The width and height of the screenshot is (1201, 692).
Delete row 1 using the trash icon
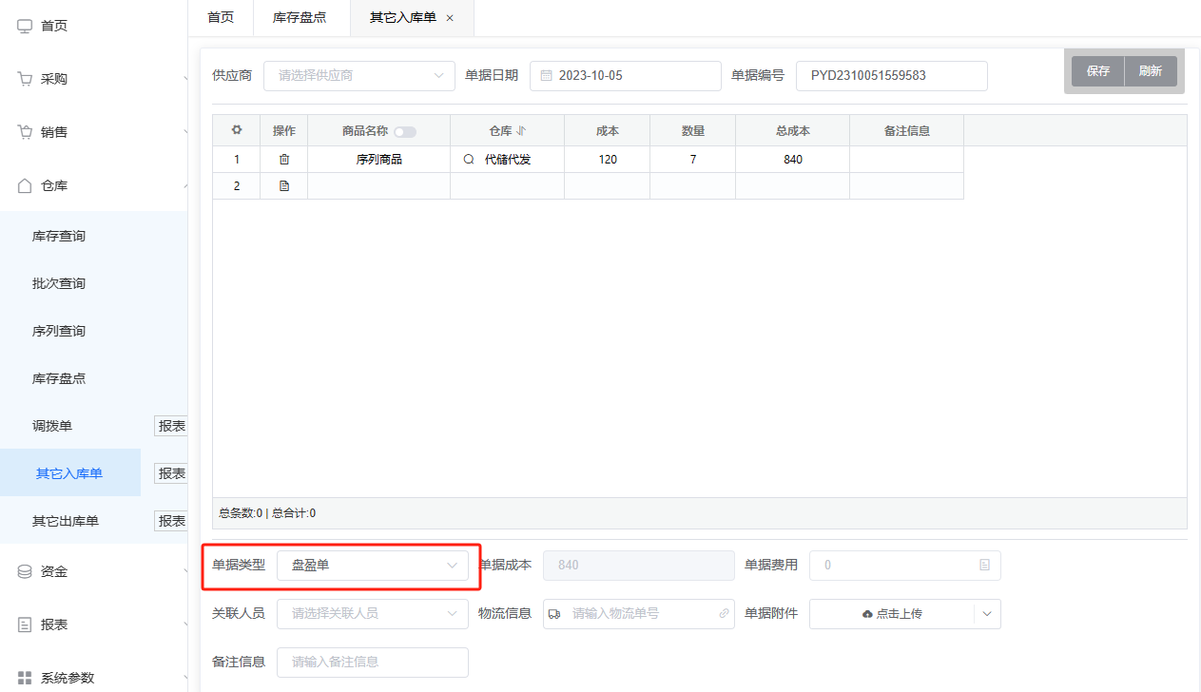point(283,160)
